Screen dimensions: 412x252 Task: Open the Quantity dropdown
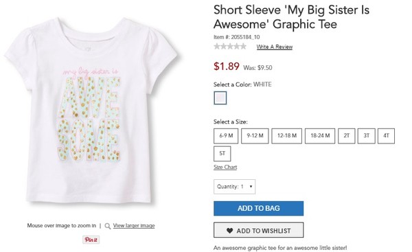coord(234,187)
